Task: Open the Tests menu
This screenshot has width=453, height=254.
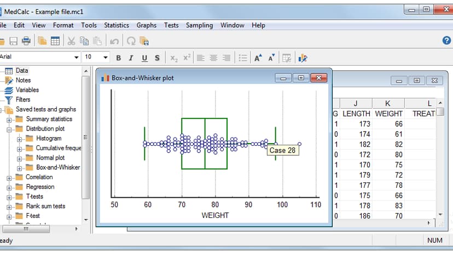Action: 171,25
